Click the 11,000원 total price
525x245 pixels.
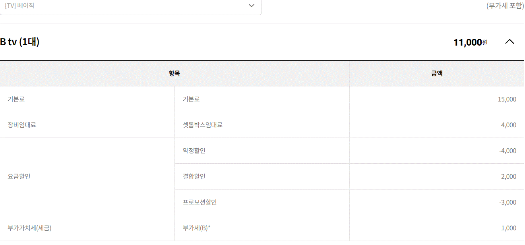pos(470,42)
